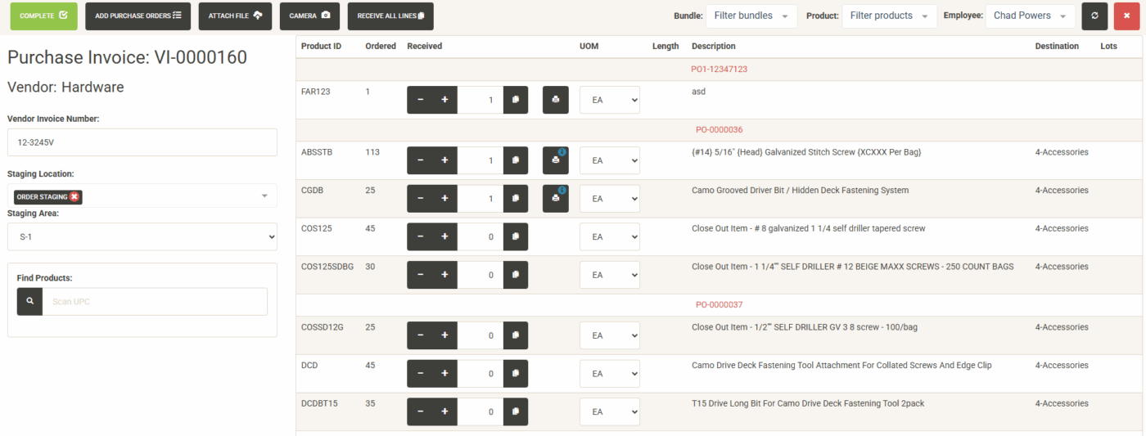Click the PO-0000037 purchase order link
Viewport: 1146px width, 436px height.
pos(719,305)
